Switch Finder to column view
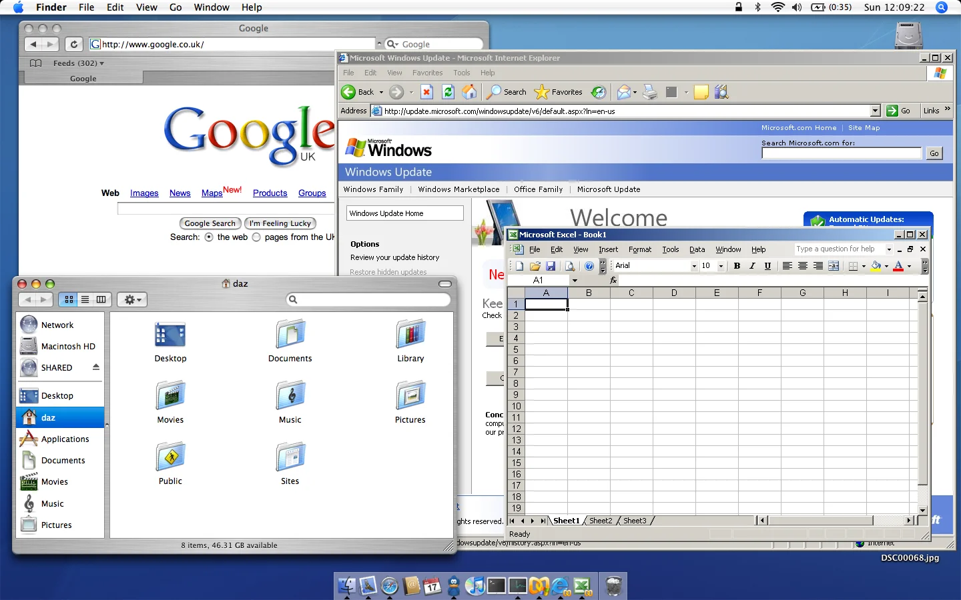The height and width of the screenshot is (600, 961). [101, 300]
